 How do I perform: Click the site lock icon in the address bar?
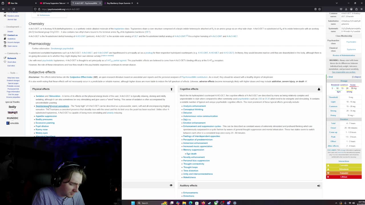pyautogui.click(x=39, y=9)
